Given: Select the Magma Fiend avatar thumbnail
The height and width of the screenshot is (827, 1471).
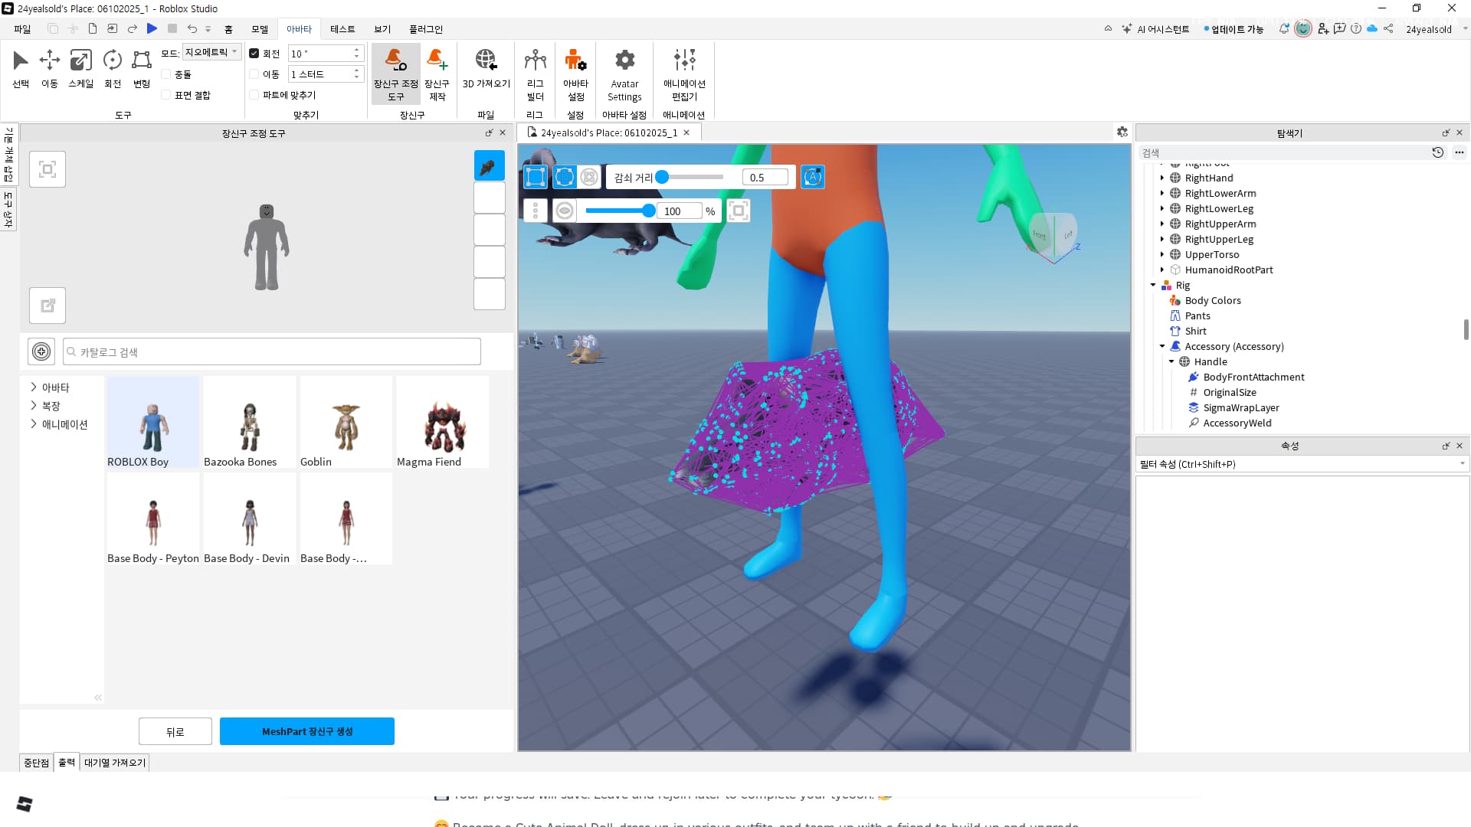Looking at the screenshot, I should pyautogui.click(x=443, y=423).
